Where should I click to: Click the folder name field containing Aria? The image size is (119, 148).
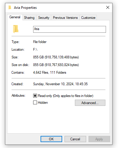coord(70,29)
